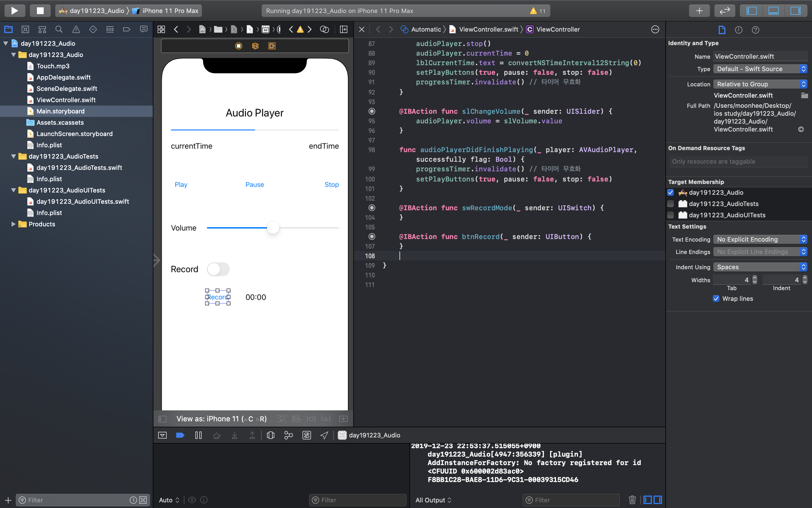The image size is (812, 508).
Task: Toggle the Record switch on storyboard
Action: point(218,269)
